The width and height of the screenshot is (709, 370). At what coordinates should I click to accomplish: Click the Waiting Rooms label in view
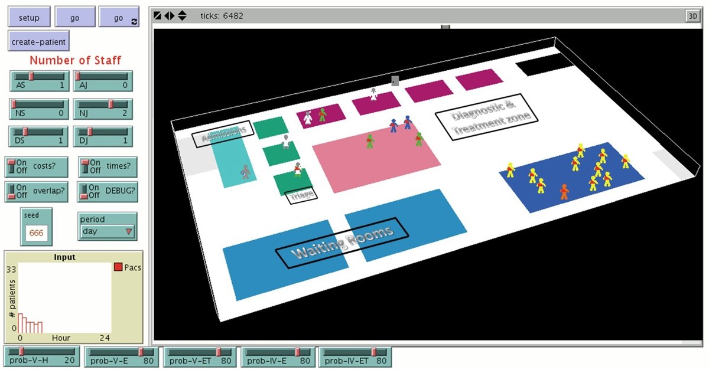pos(342,242)
